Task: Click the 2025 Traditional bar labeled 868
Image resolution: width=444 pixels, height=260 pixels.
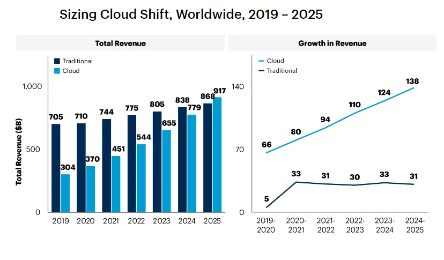Action: click(x=208, y=158)
